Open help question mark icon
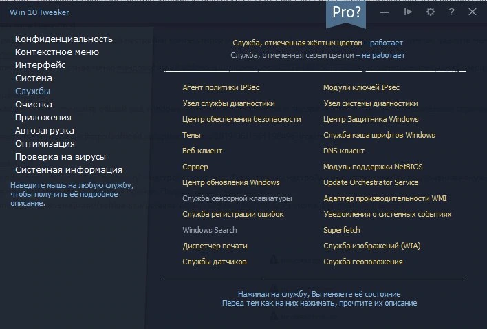 [x=451, y=12]
